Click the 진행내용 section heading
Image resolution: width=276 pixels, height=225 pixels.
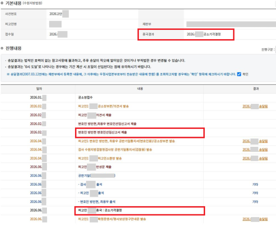(13, 48)
